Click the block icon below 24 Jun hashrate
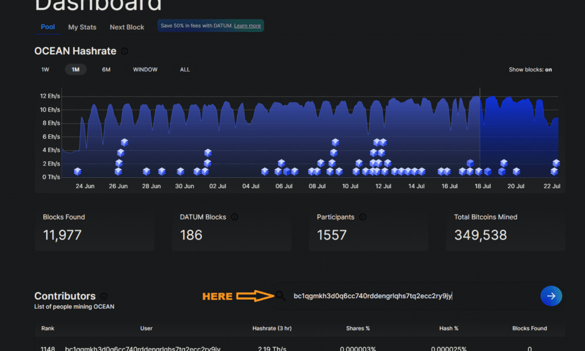 point(78,171)
